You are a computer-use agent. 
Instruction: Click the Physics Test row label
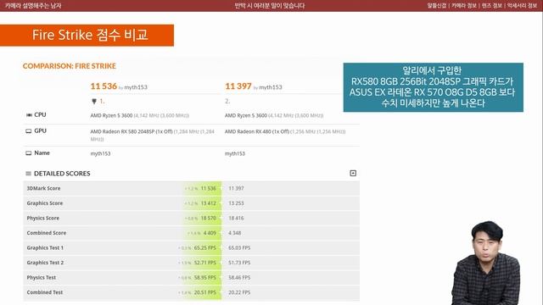pyautogui.click(x=42, y=278)
